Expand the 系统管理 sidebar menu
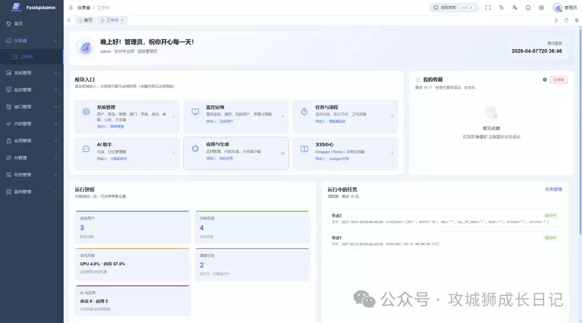Image resolution: width=582 pixels, height=323 pixels. (x=31, y=73)
